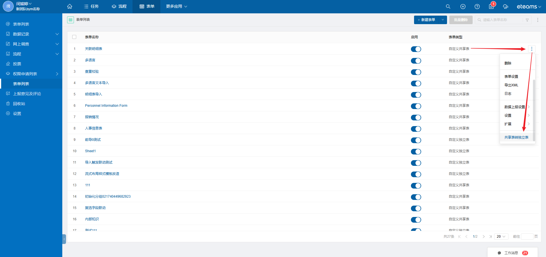Click the 网上调查 sidebar icon
This screenshot has height=257, width=546.
click(8, 44)
